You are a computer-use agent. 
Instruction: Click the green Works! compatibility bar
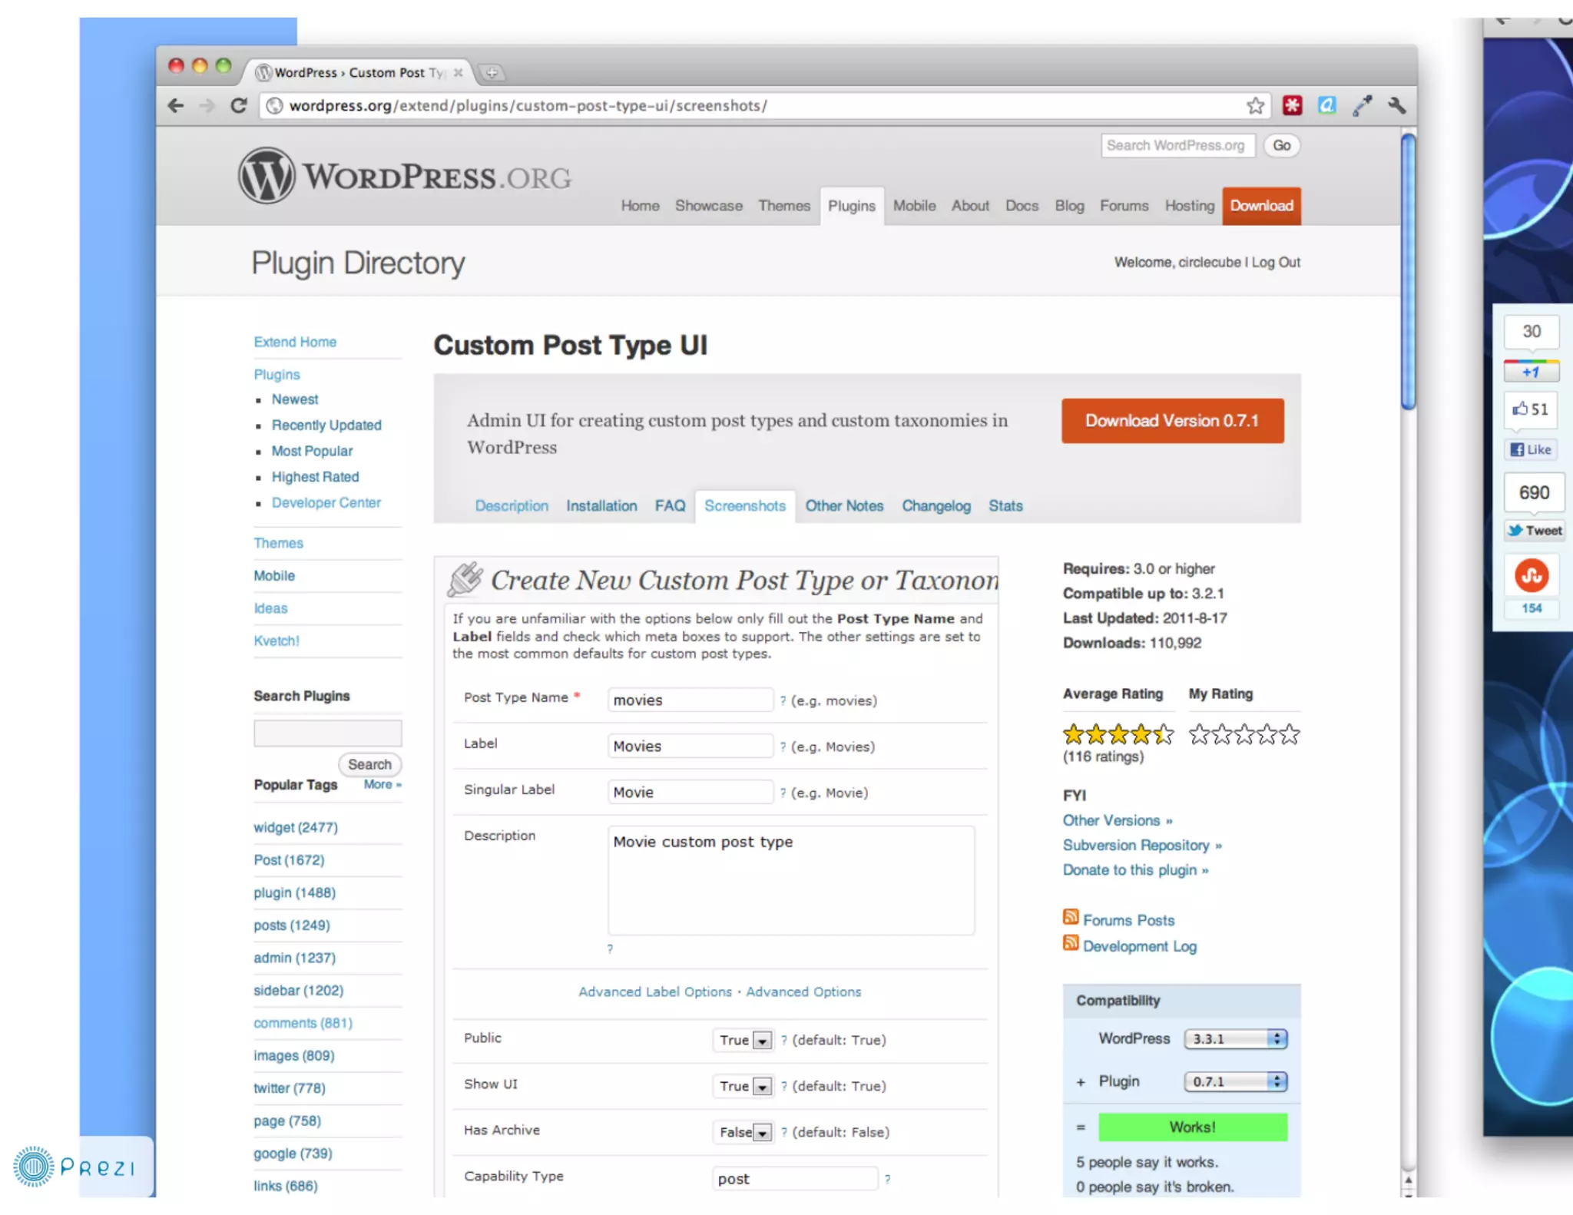(x=1192, y=1127)
